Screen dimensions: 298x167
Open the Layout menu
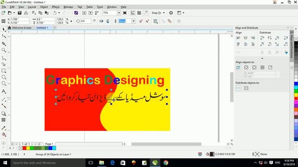click(32, 7)
